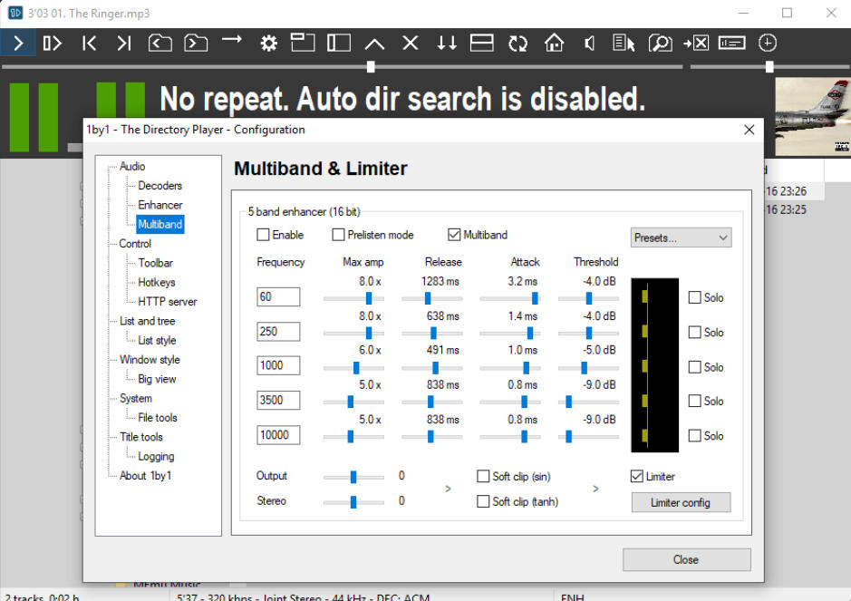The width and height of the screenshot is (851, 601).
Task: Check the Enable enhancer checkbox
Action: (x=263, y=235)
